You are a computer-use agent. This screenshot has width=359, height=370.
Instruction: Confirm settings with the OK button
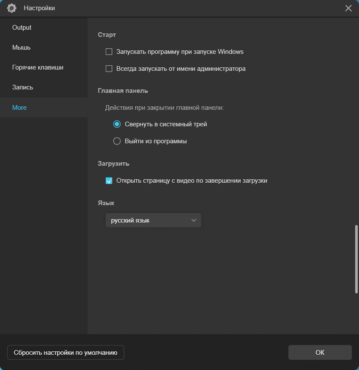coord(320,353)
